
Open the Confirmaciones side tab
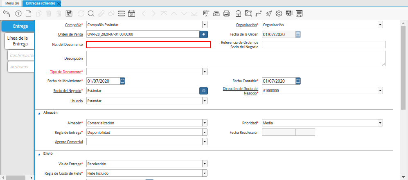21,55
